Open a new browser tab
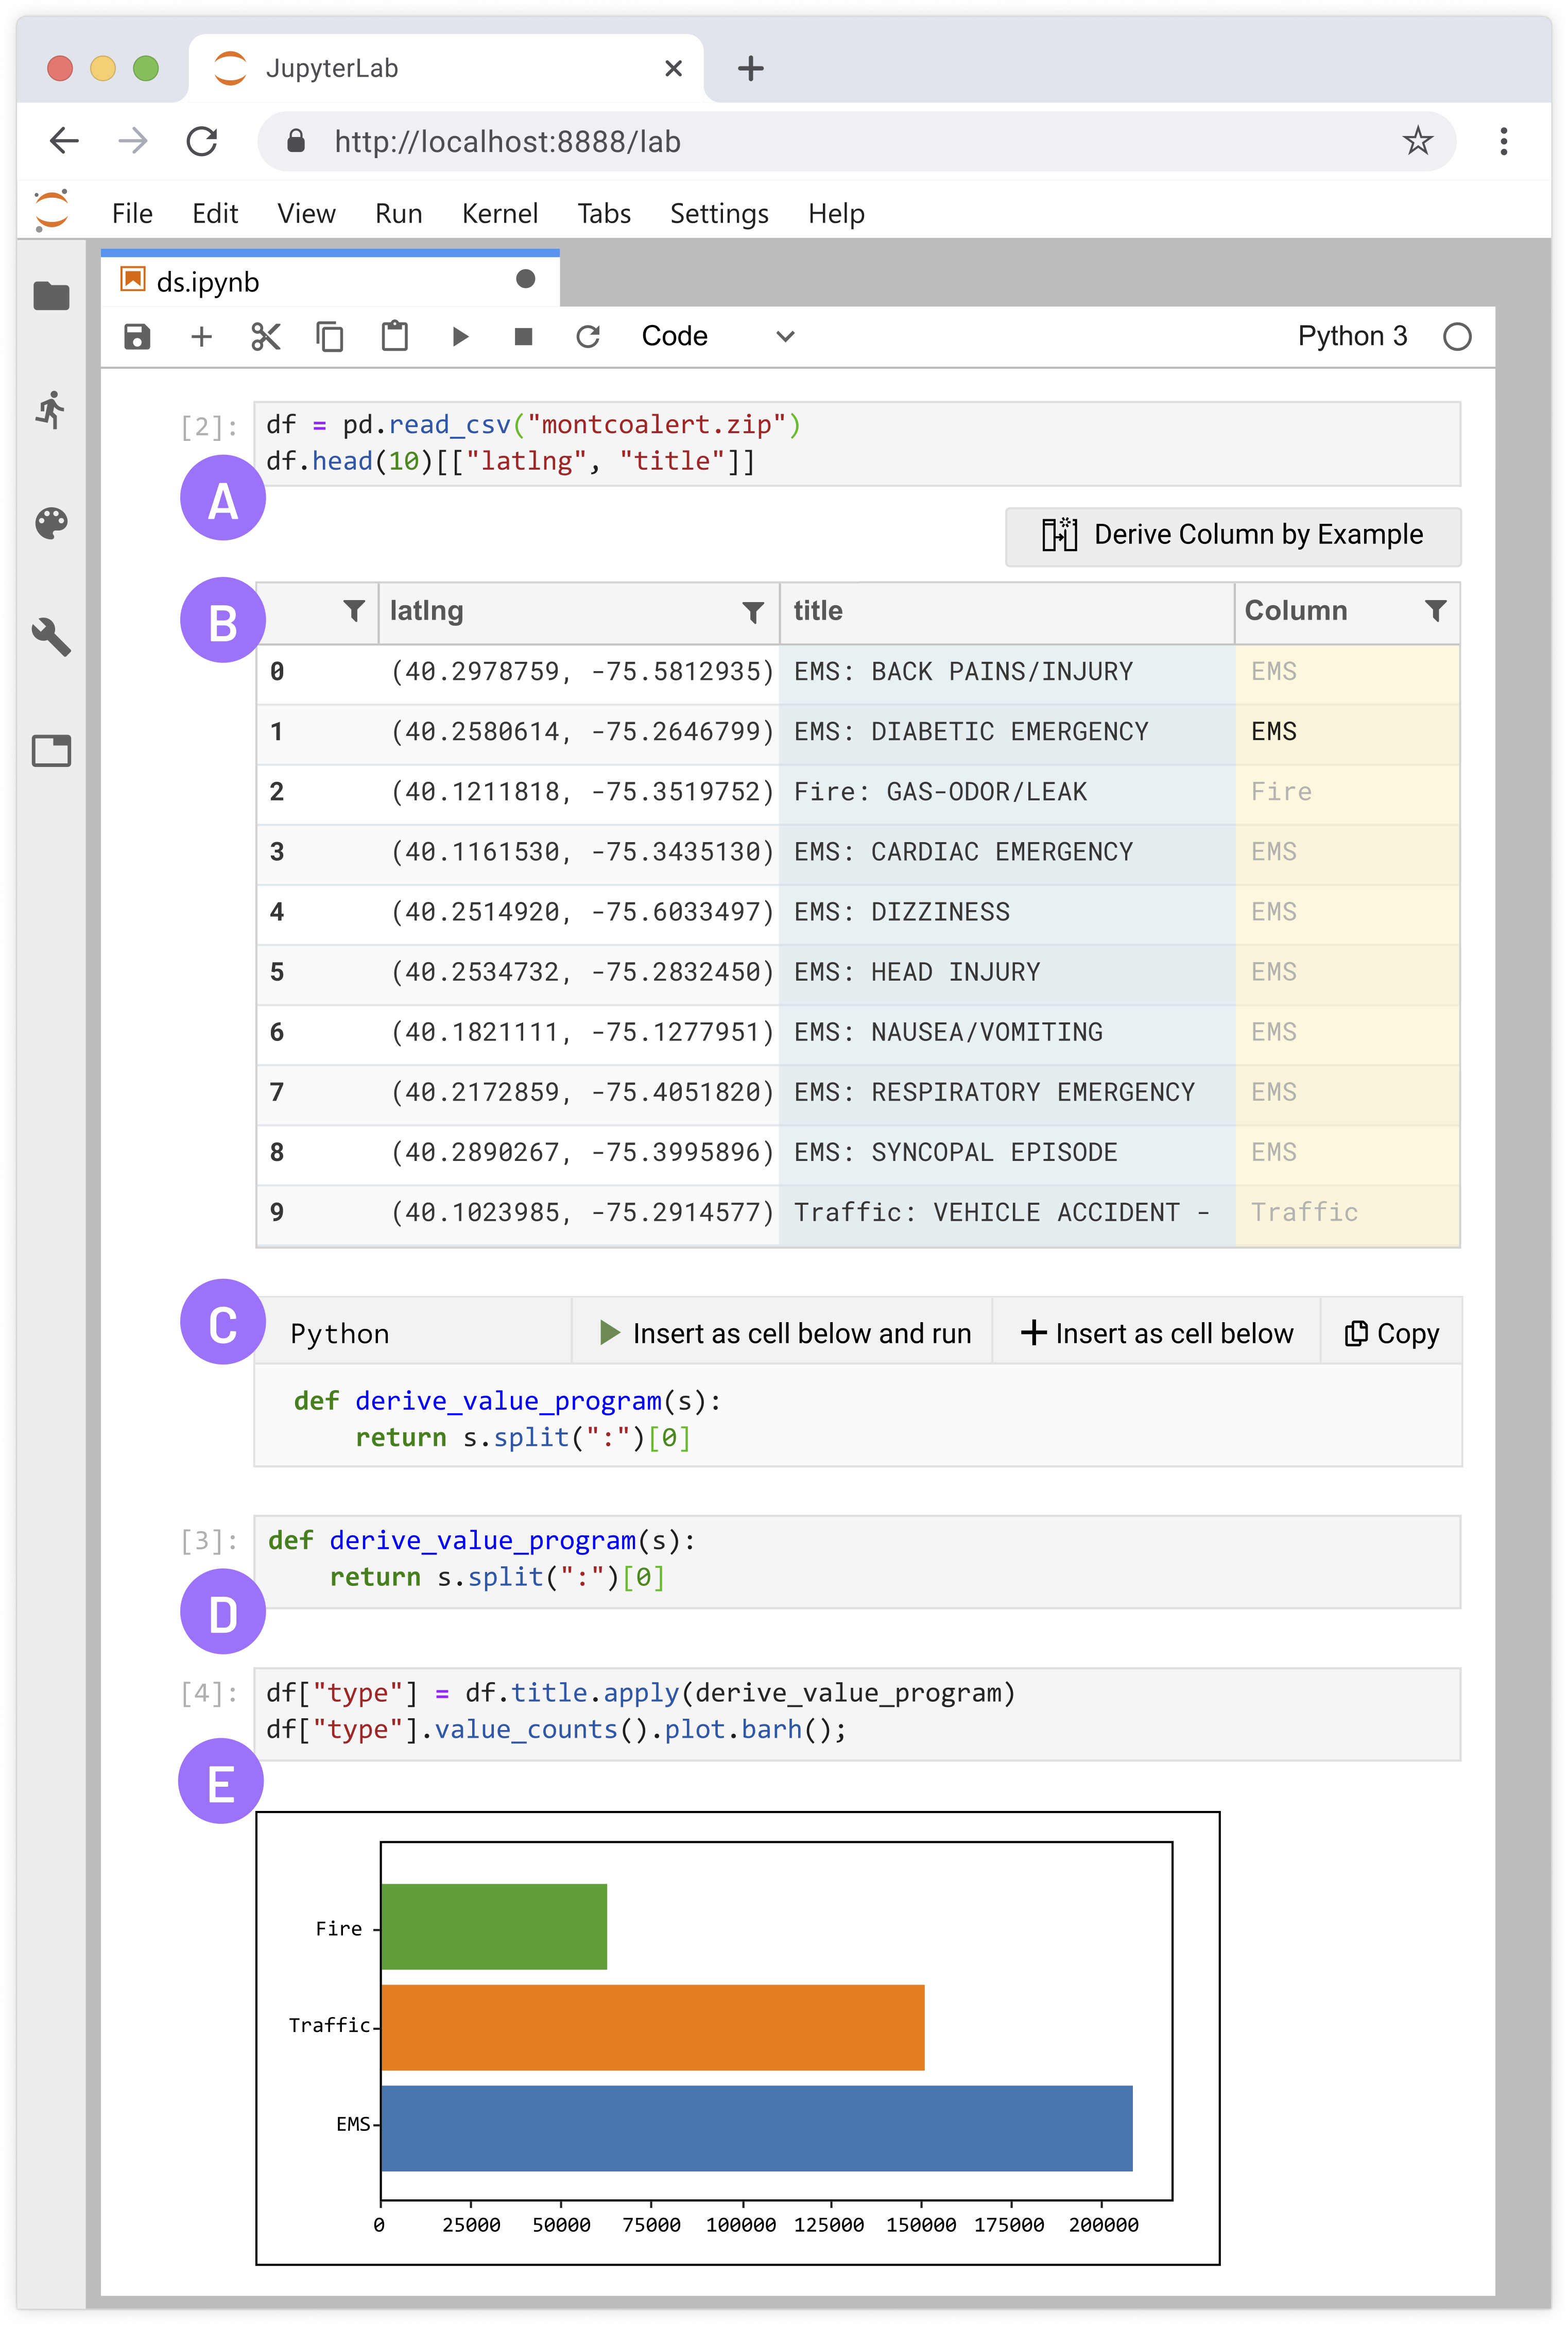Screen dimensions: 1568x2326 pos(750,68)
